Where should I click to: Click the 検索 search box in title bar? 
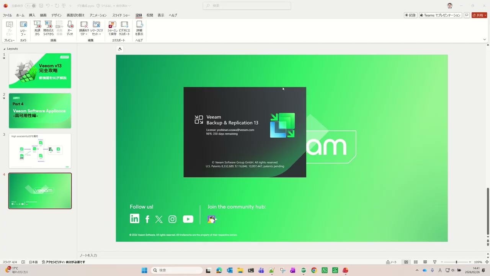[x=247, y=6]
